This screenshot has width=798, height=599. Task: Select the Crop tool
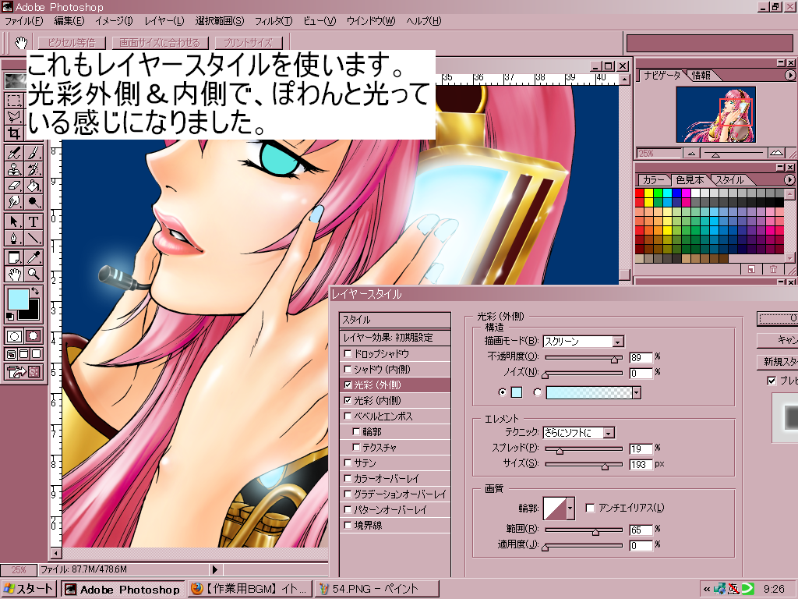click(x=14, y=133)
